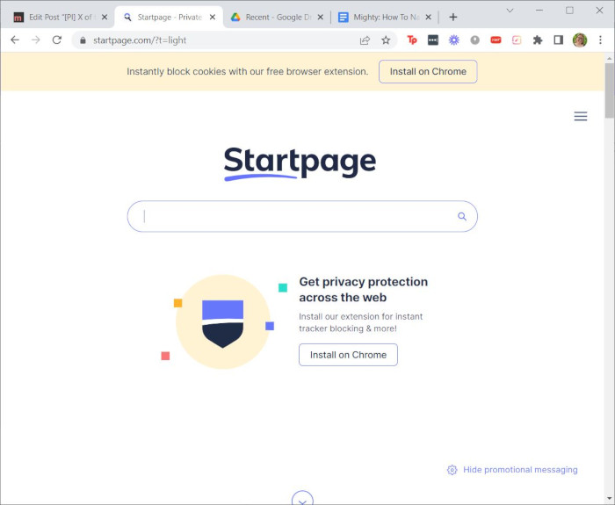Click Hide promotional messaging link
Viewport: 615px width, 505px height.
[520, 470]
